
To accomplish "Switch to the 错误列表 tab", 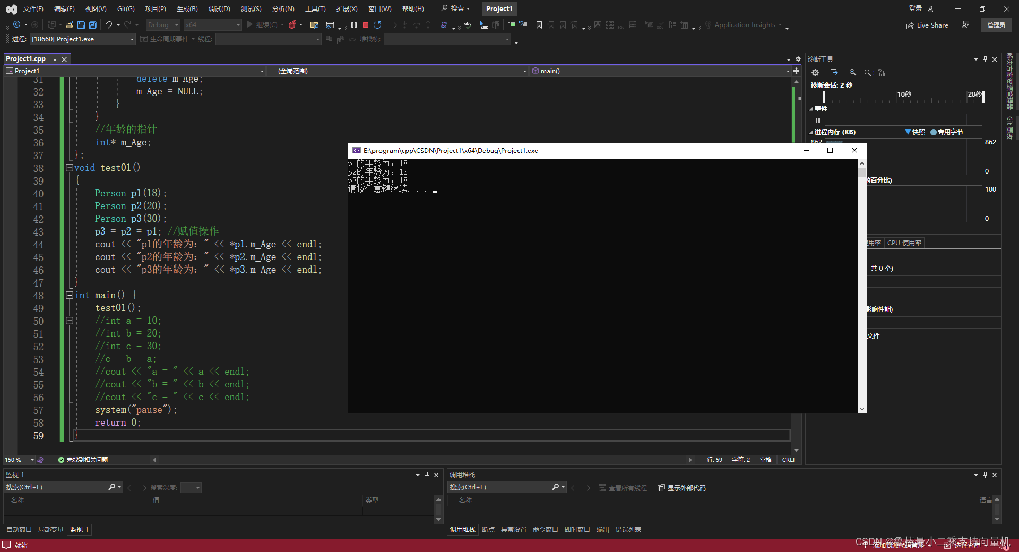I will point(628,529).
